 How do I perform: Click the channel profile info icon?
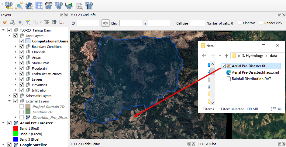click(x=69, y=5)
